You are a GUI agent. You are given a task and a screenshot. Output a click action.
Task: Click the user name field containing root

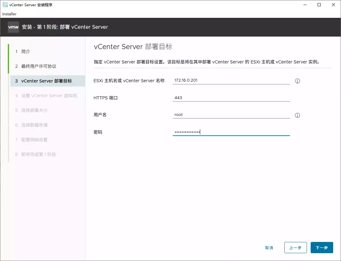tap(231, 115)
